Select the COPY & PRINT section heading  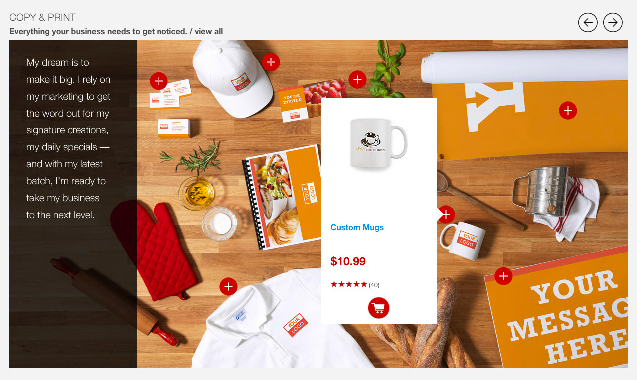point(42,17)
